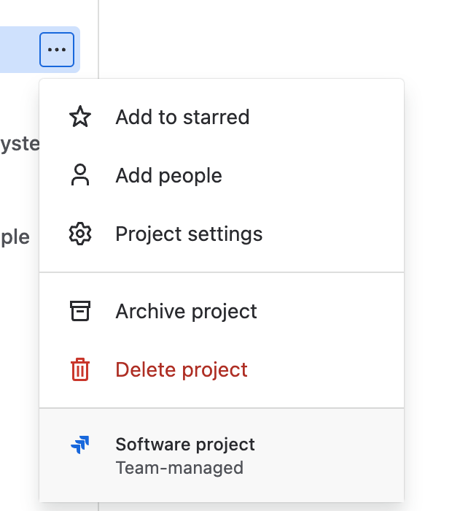Click the person icon beside Add people

point(79,175)
